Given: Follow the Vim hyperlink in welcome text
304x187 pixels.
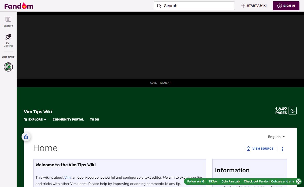Looking at the screenshot, I should (x=67, y=177).
